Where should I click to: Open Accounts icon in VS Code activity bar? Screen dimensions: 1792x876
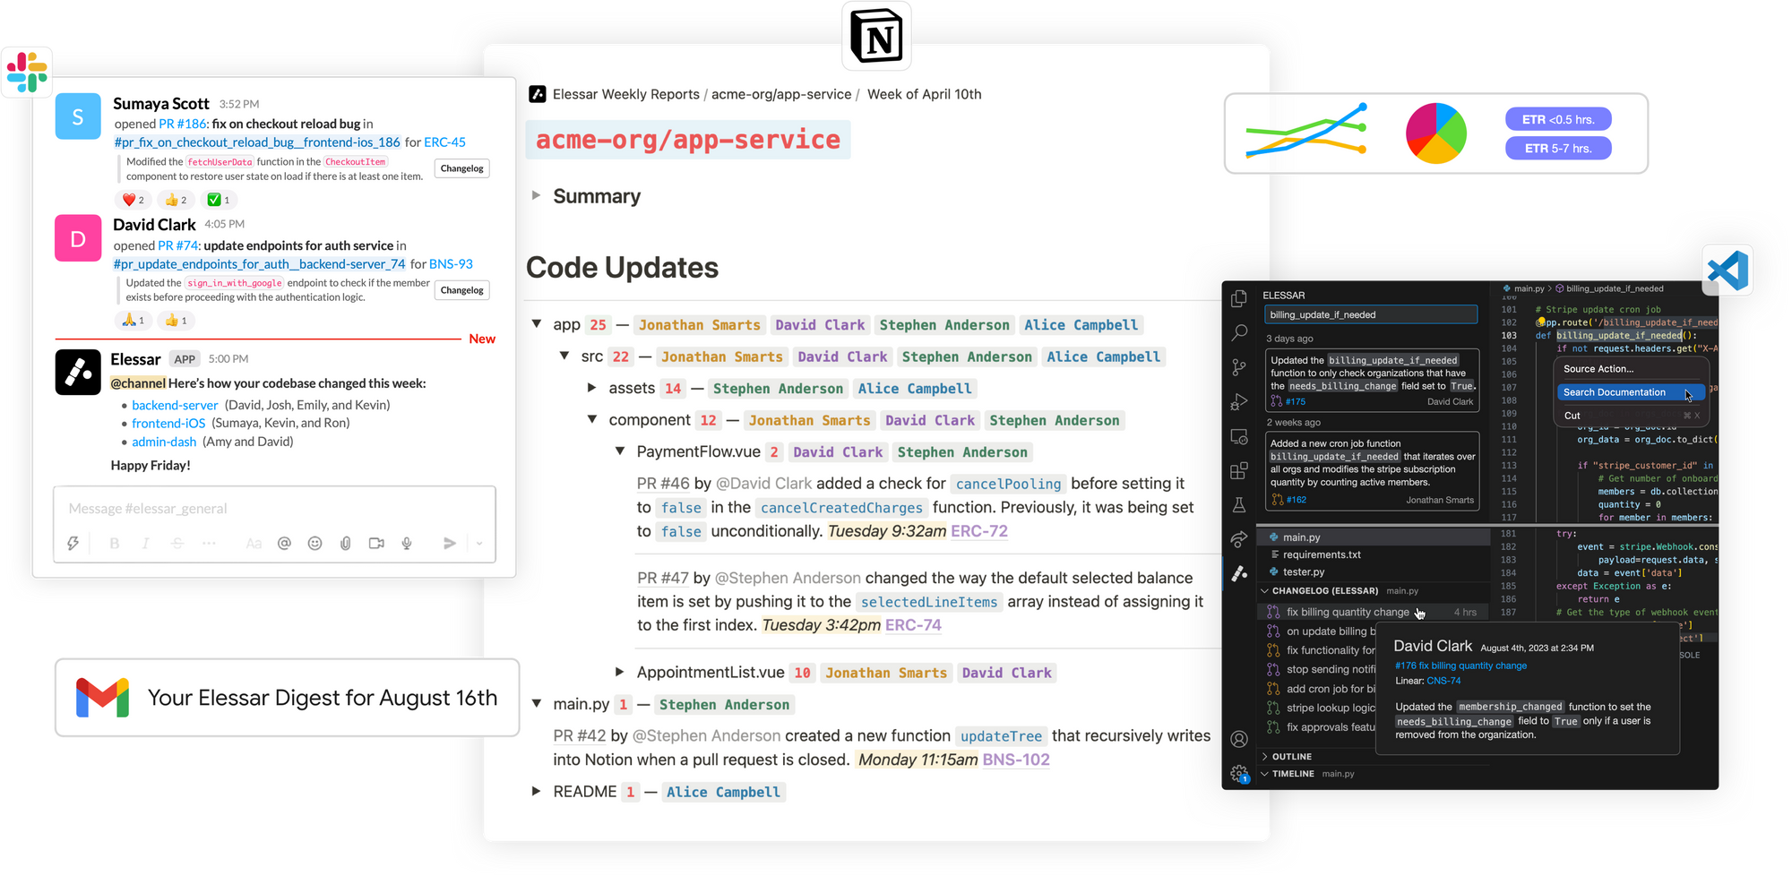(1239, 739)
